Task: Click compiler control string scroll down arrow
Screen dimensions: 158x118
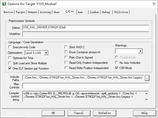Action: (x=146, y=99)
